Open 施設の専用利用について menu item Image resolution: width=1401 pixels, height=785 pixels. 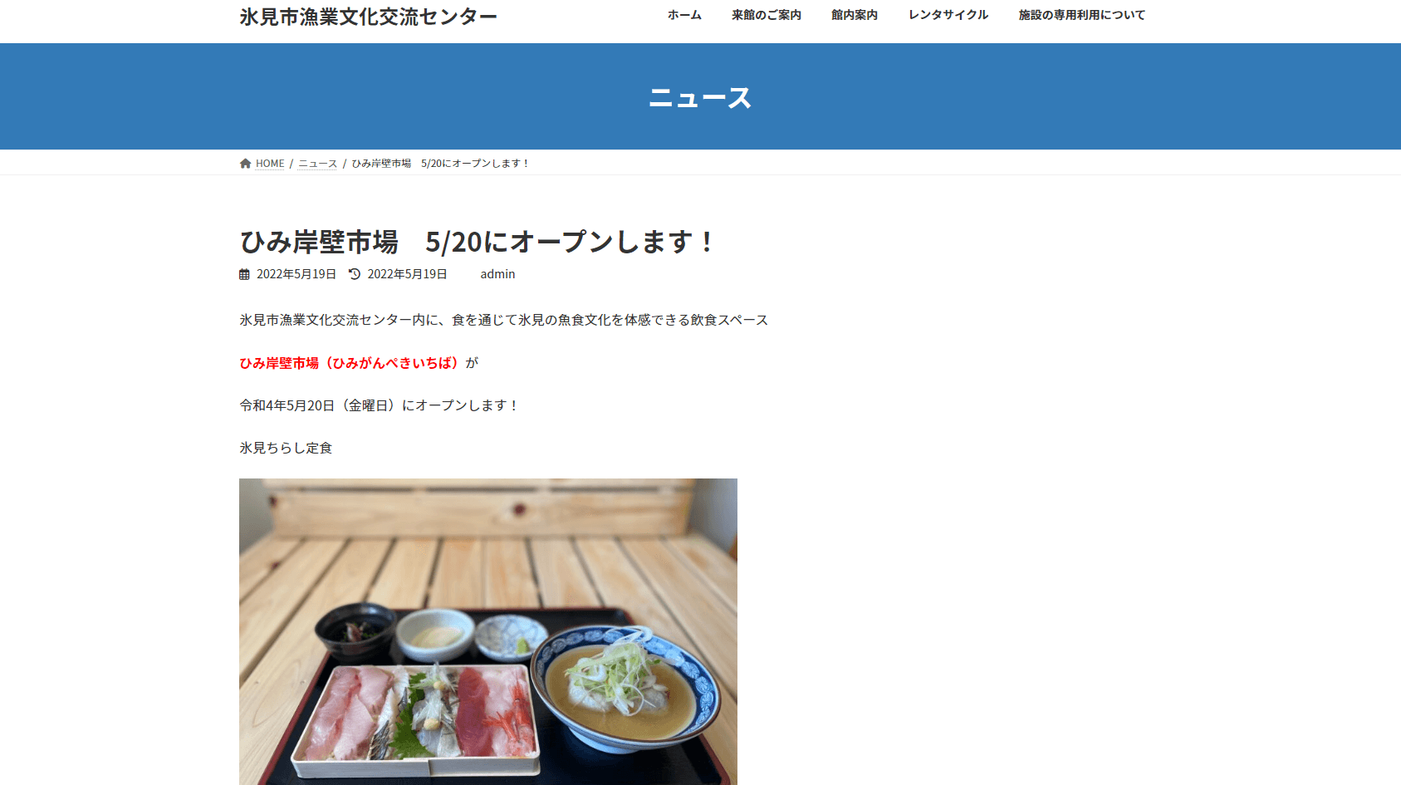click(x=1081, y=15)
